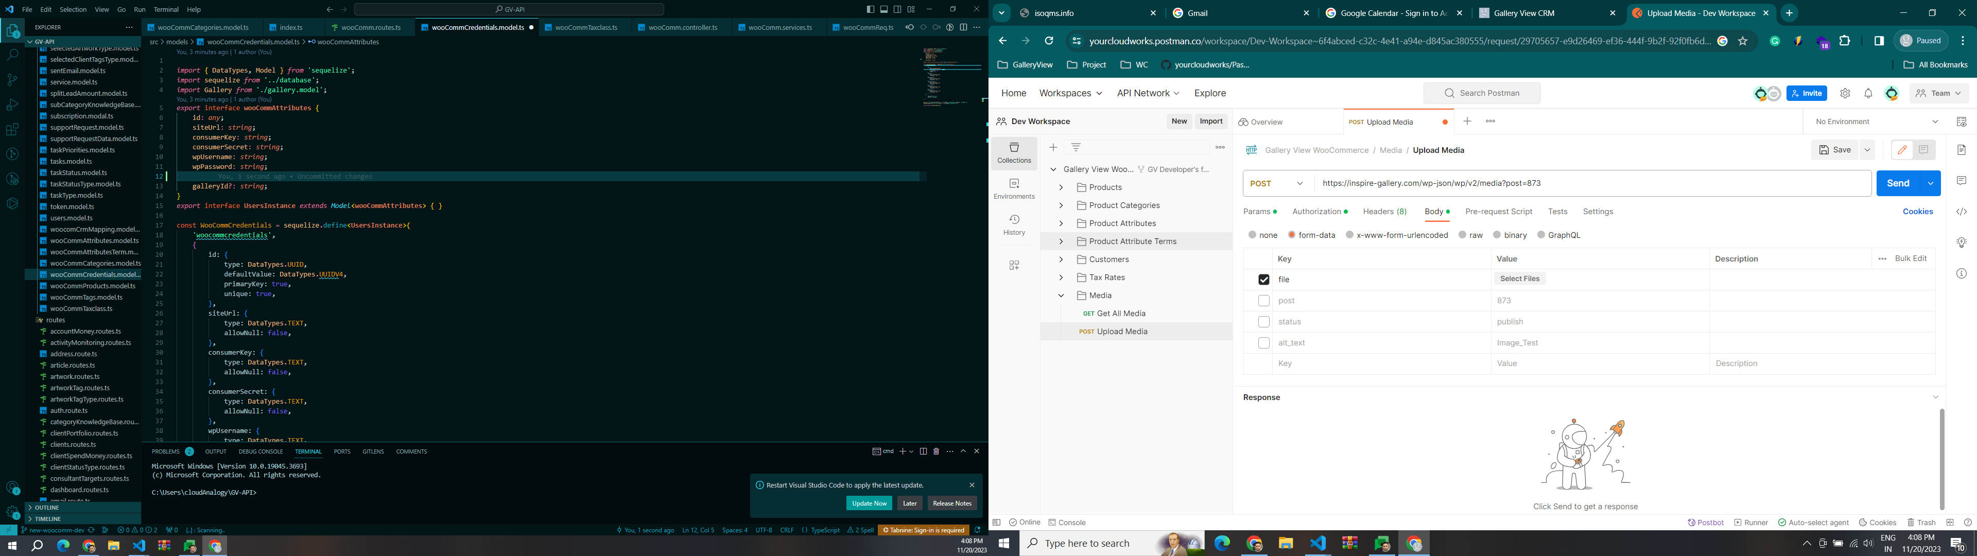This screenshot has width=1977, height=556.
Task: Select the binary body type
Action: [x=1497, y=235]
